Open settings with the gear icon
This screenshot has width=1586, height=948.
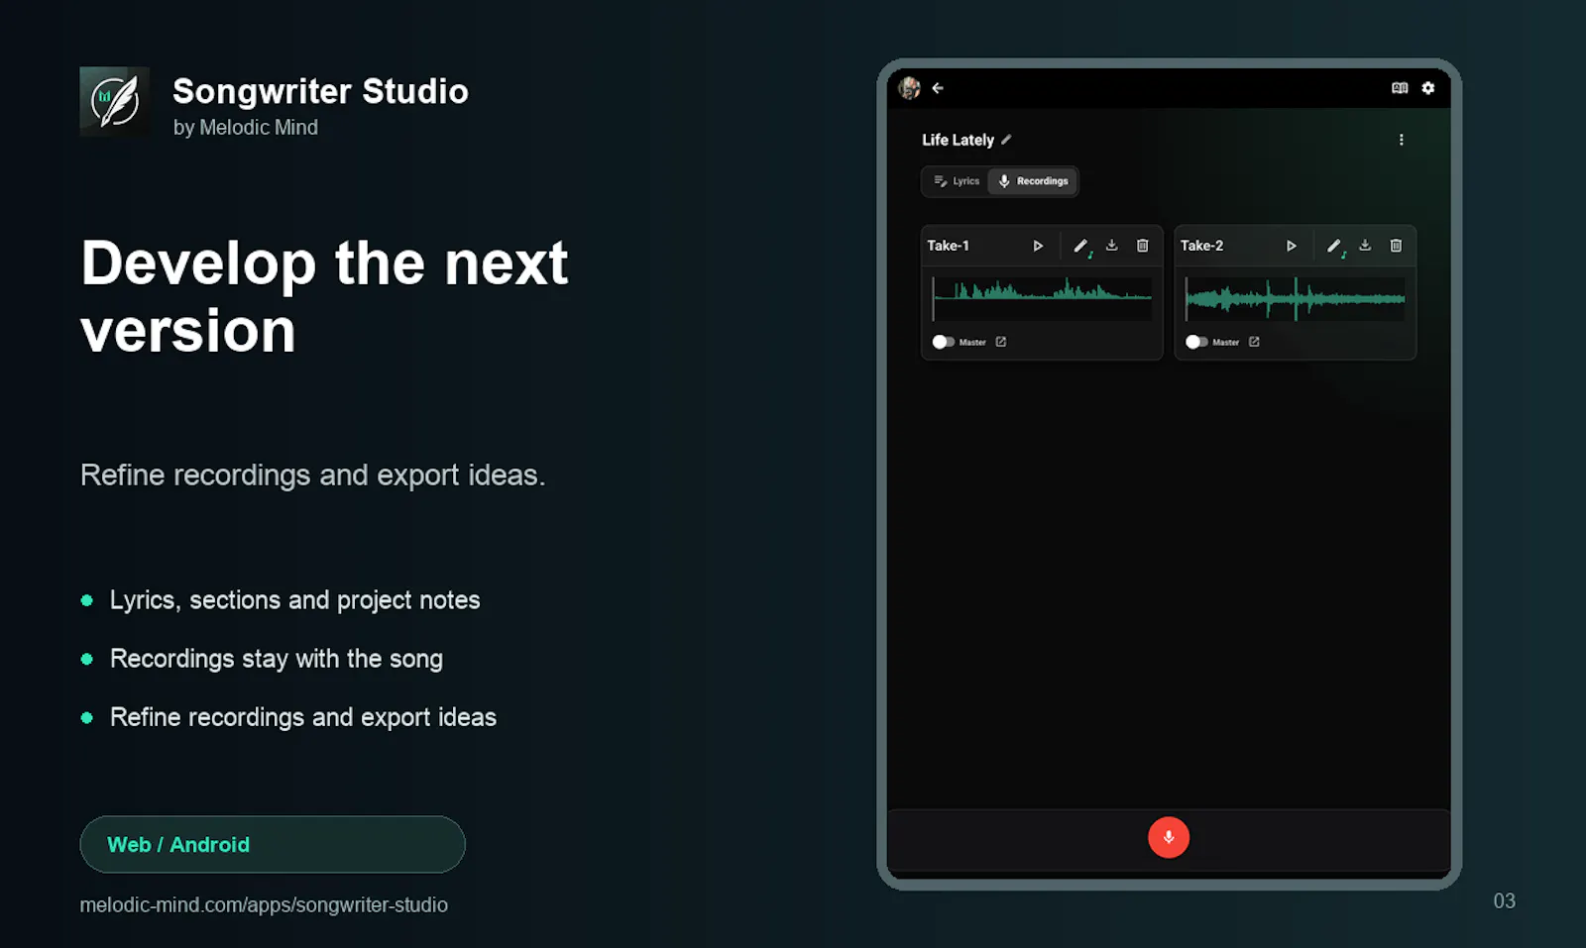[x=1428, y=88]
